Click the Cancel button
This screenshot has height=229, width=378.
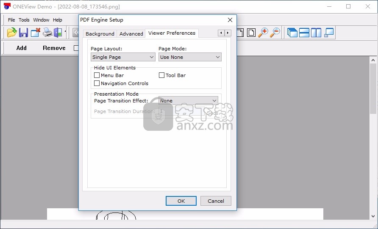pos(216,201)
